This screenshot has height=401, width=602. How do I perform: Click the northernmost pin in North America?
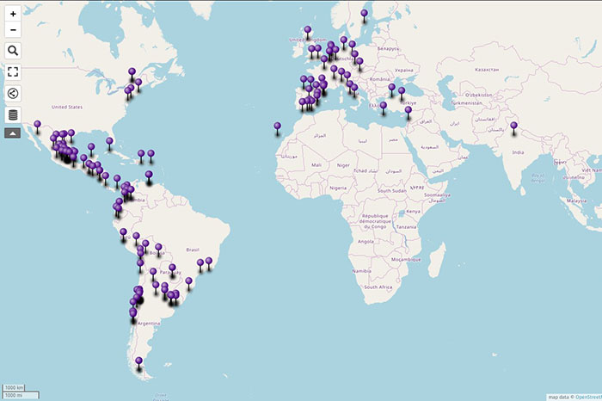pos(132,72)
